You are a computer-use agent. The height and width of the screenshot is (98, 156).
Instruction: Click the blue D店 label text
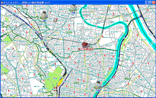point(98,90)
